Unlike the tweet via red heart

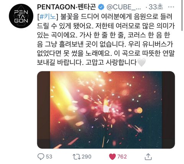112,157
